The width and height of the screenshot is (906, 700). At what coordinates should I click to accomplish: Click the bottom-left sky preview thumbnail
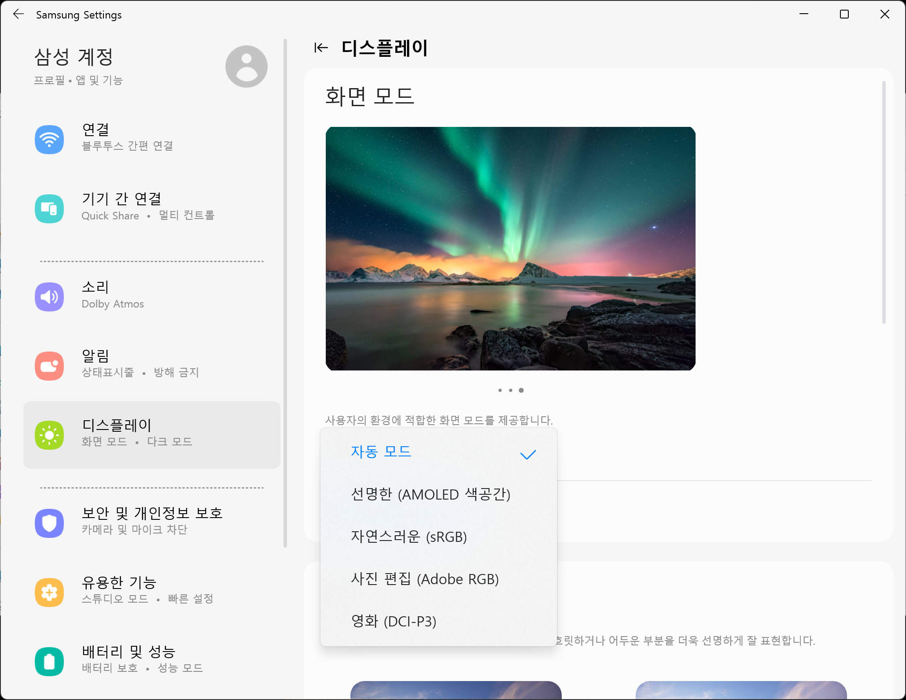point(456,690)
